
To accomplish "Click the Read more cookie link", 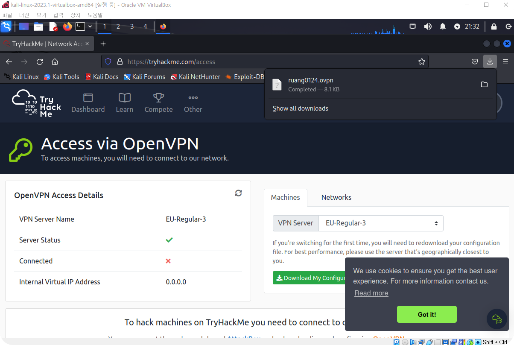I will [x=371, y=293].
